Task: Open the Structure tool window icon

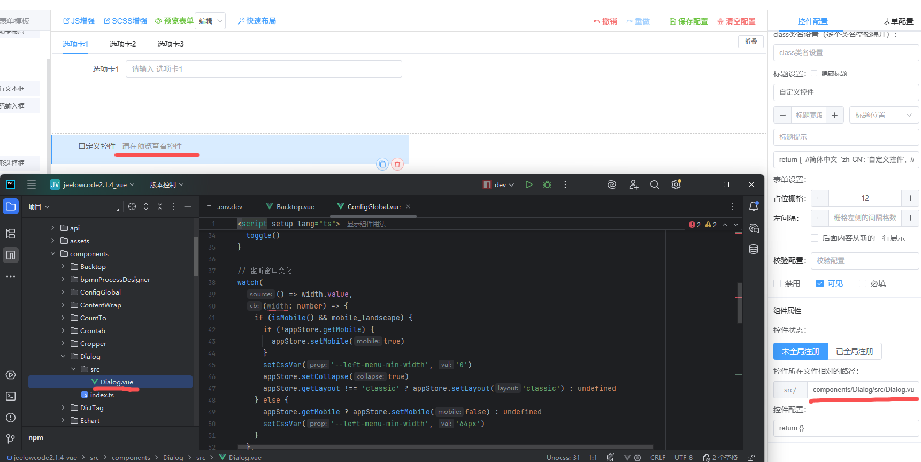Action: [11, 234]
